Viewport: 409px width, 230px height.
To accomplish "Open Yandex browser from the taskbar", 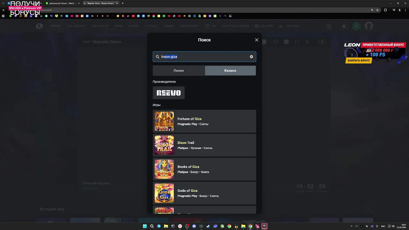I will [180, 226].
